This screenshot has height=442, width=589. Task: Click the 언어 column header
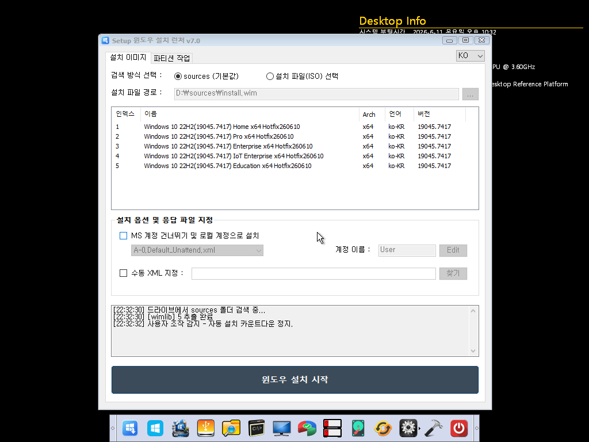click(400, 114)
